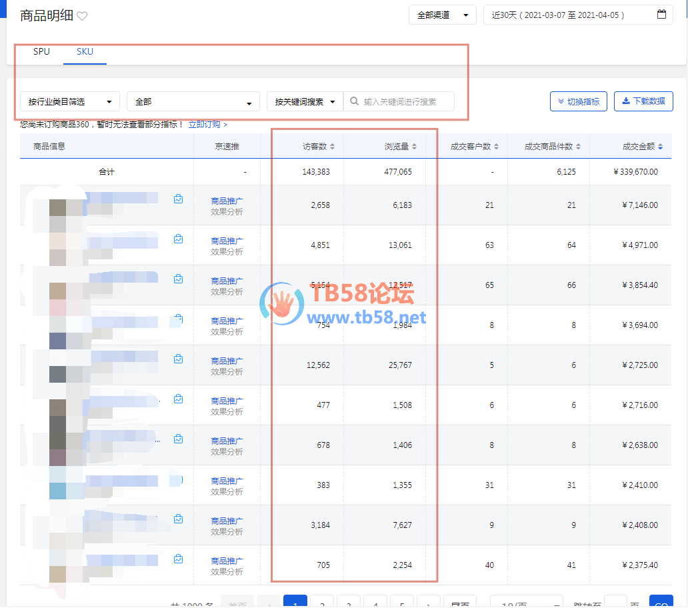Click total 浏览量 value 477,065
688x608 pixels.
(398, 171)
